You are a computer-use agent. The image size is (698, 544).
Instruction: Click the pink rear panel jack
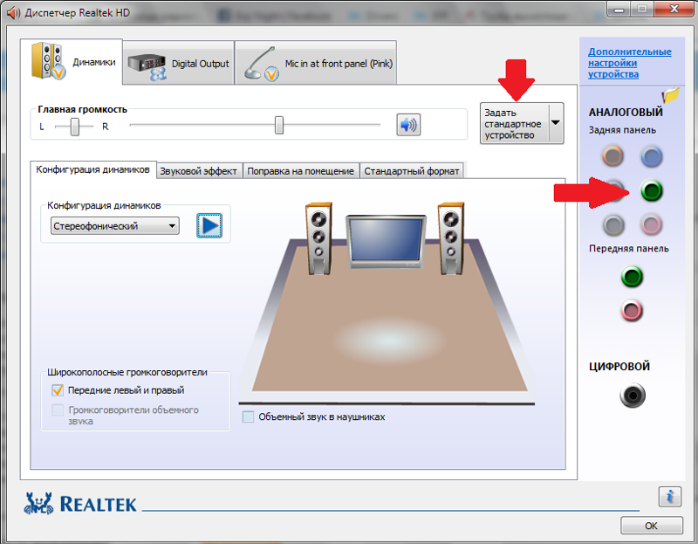click(651, 224)
